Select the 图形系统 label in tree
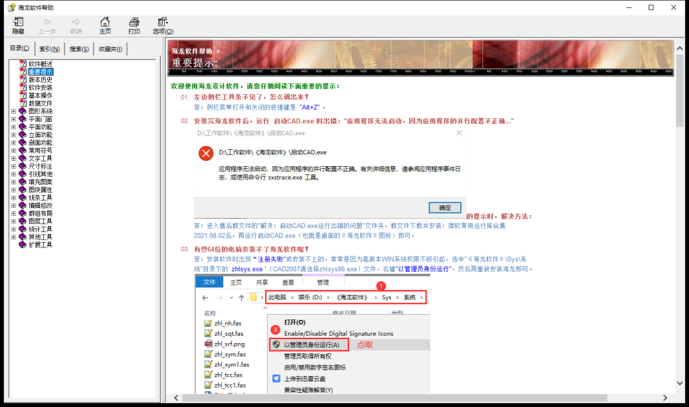 pyautogui.click(x=40, y=111)
